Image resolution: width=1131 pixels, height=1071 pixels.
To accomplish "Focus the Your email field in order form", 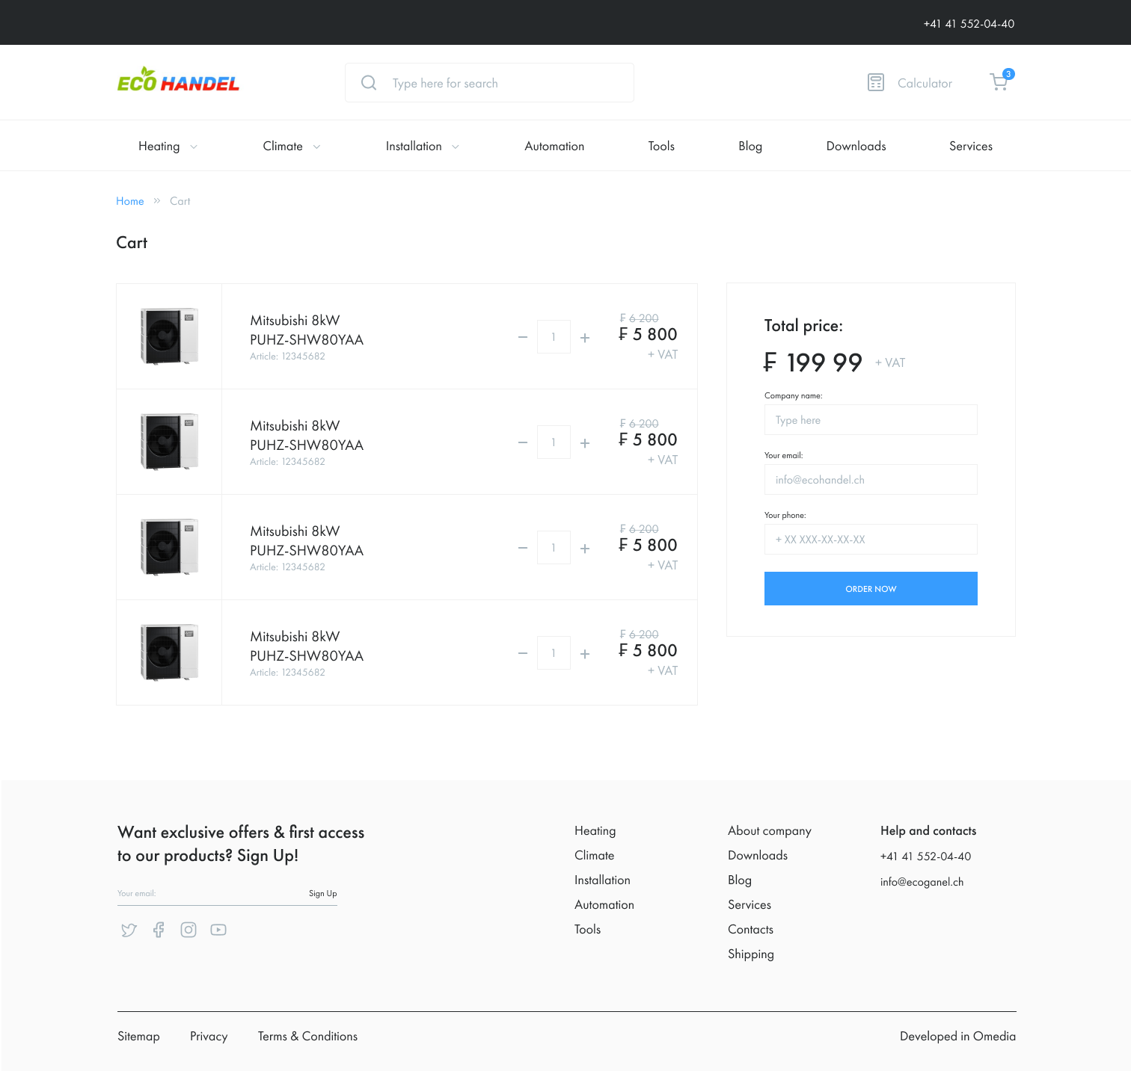I will tap(871, 480).
